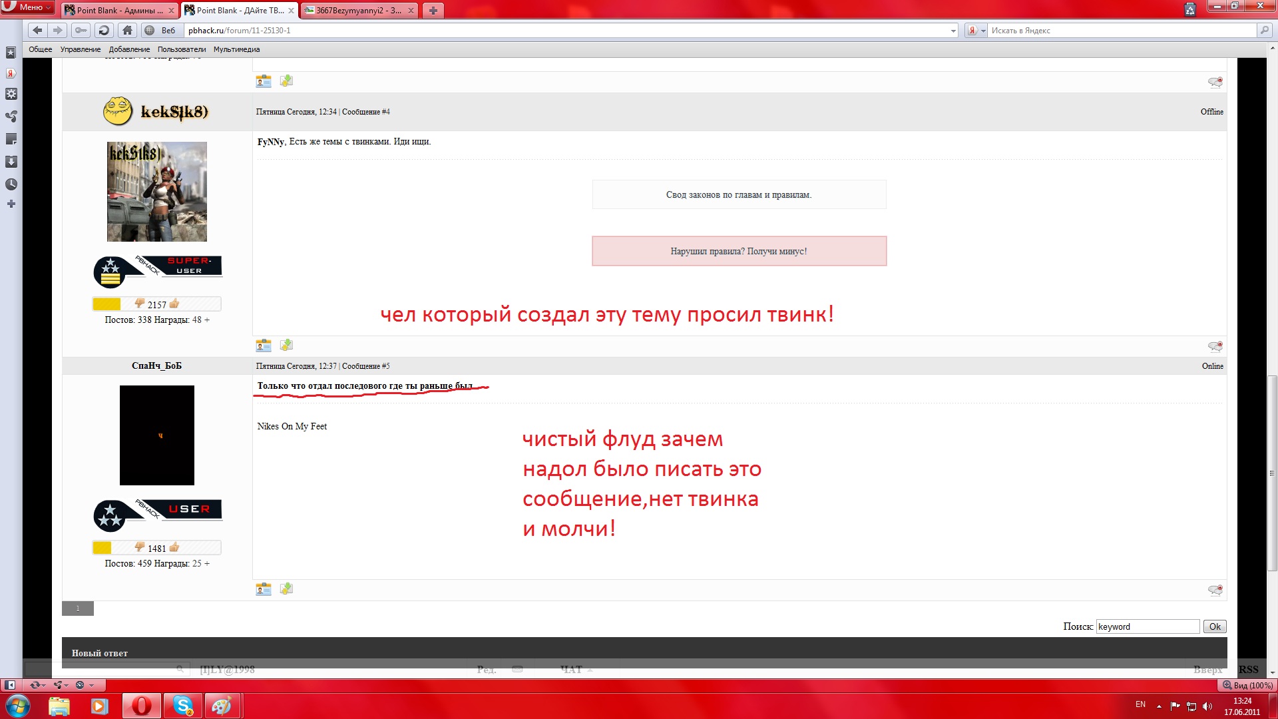Viewport: 1278px width, 719px height.
Task: Open the Opera Unite panel in sidebar
Action: (11, 116)
